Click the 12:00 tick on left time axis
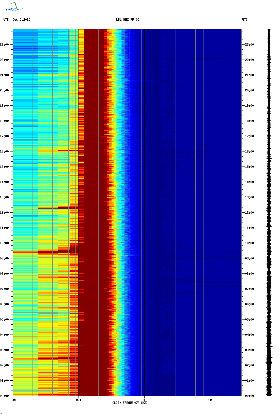The height and width of the screenshot is (416, 280). pos(5,213)
